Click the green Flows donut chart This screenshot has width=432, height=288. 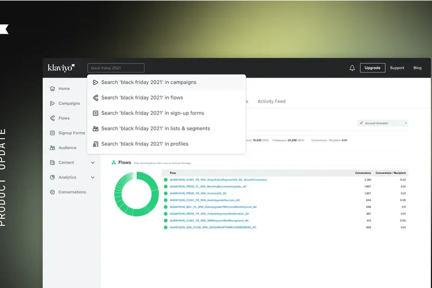[x=136, y=194]
